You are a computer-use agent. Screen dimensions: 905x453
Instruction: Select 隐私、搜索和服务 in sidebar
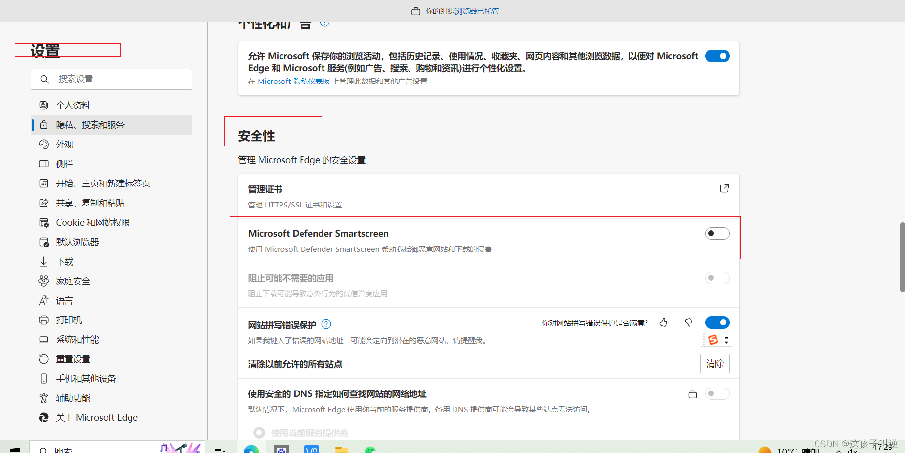click(x=111, y=125)
